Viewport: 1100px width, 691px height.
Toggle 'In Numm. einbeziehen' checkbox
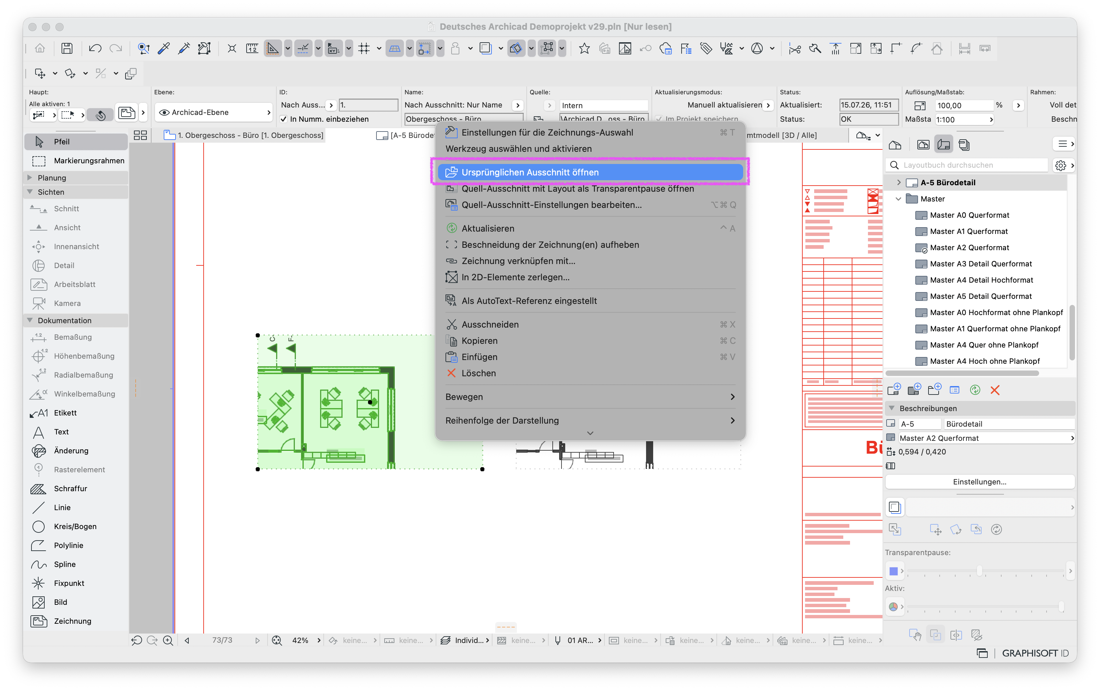coord(284,119)
